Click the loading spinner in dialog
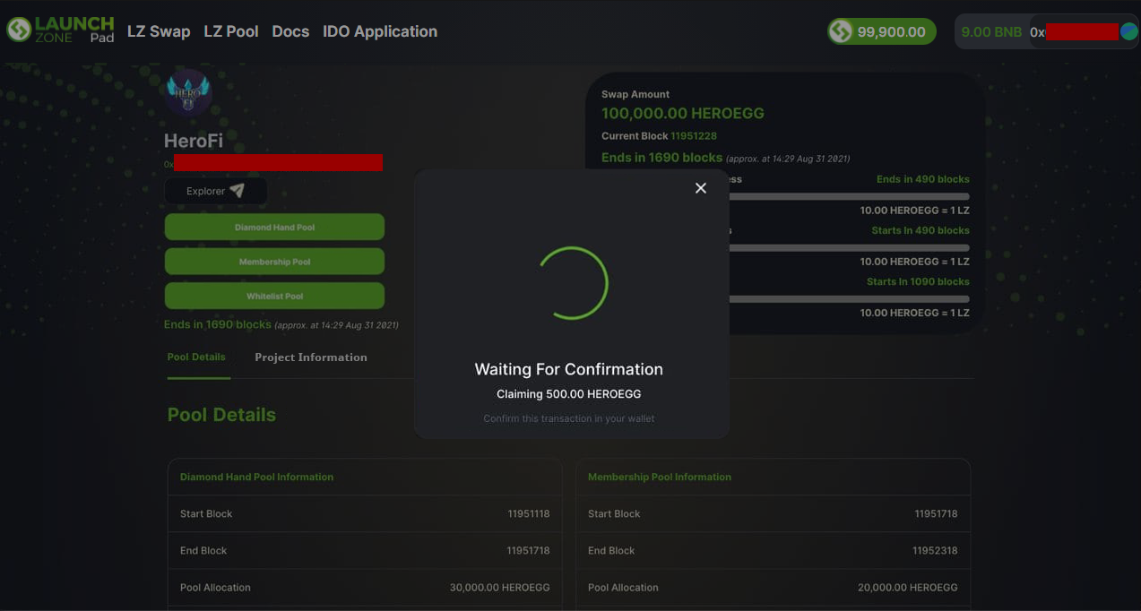This screenshot has width=1141, height=611. [x=572, y=283]
